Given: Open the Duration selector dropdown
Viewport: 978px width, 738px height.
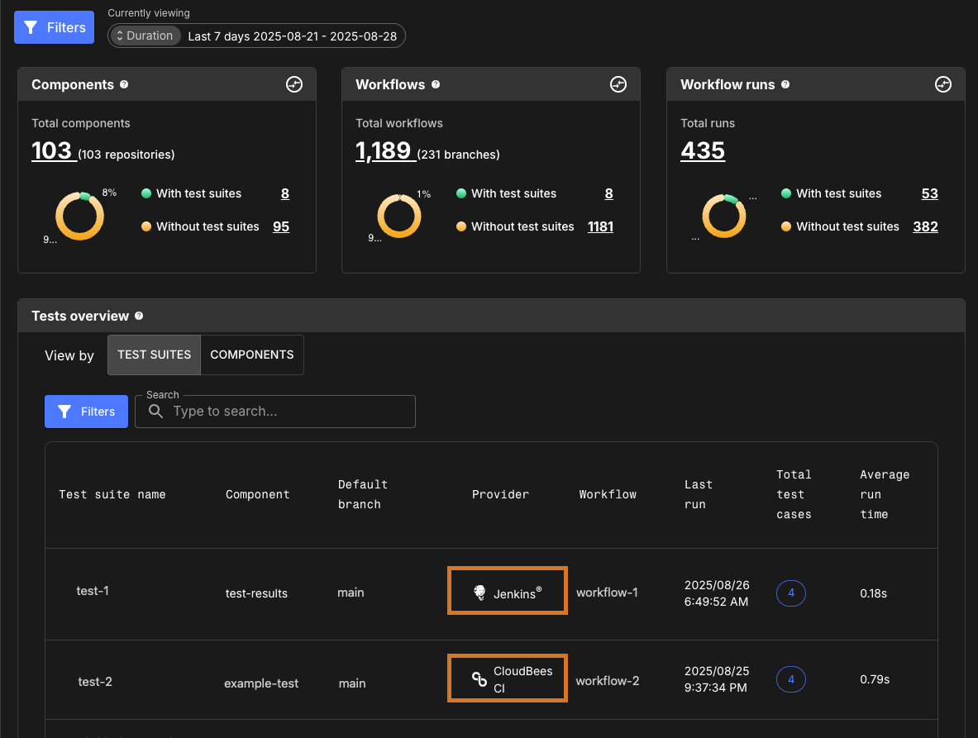Looking at the screenshot, I should pos(145,36).
